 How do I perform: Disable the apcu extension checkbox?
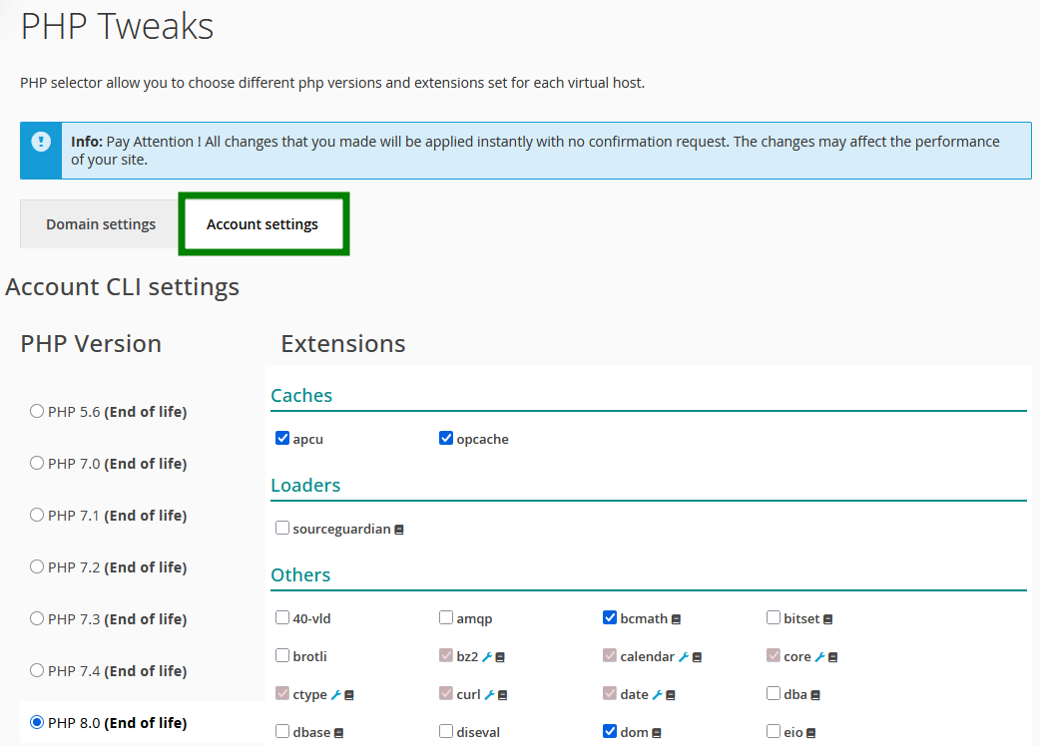point(282,439)
